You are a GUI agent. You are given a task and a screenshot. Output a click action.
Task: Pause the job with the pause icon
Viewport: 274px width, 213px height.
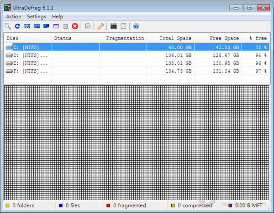click(x=65, y=26)
